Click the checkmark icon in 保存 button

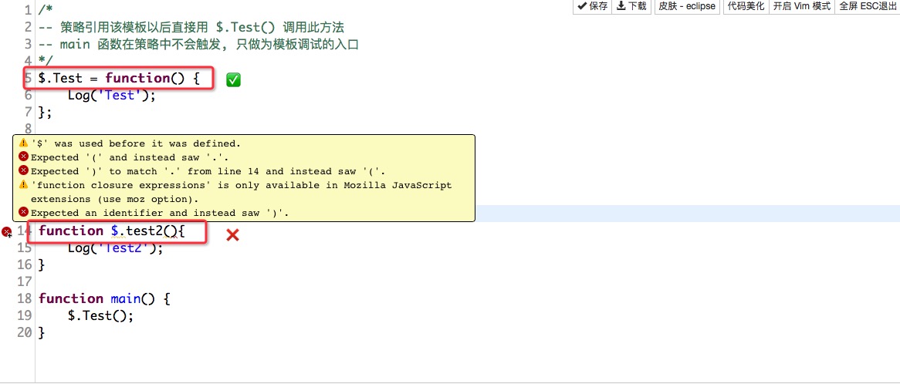[x=583, y=6]
